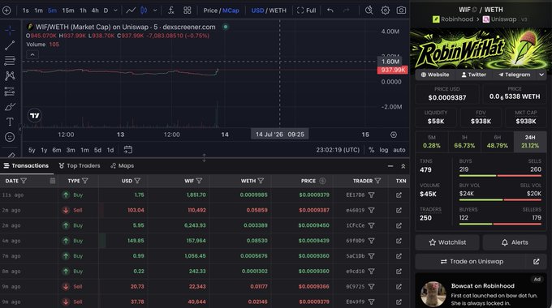Screen dimensions: 552x308
Task: Switch denomination to WETH
Action: (278, 11)
